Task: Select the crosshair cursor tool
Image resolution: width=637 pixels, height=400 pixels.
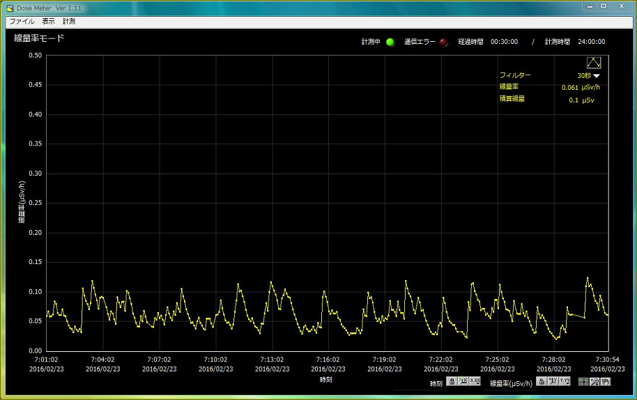Action: tap(583, 382)
